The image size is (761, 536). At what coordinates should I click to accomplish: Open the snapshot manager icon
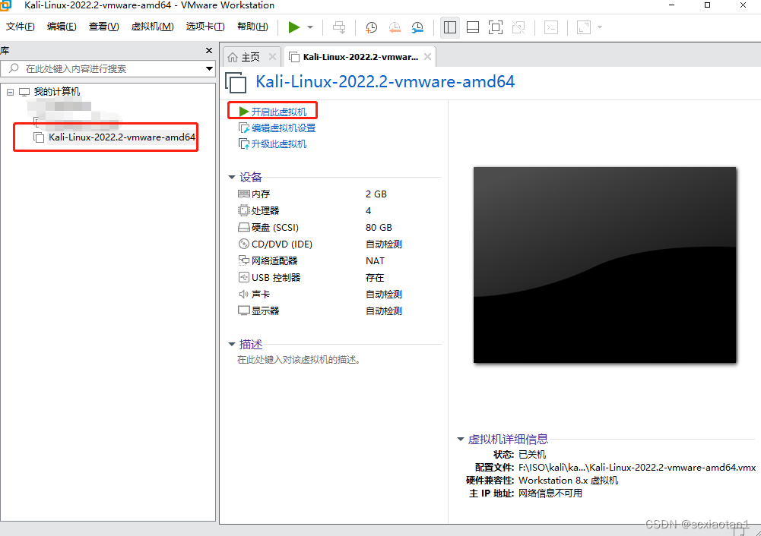pos(417,27)
